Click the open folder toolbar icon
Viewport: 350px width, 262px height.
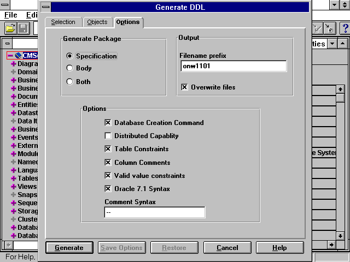[x=10, y=28]
